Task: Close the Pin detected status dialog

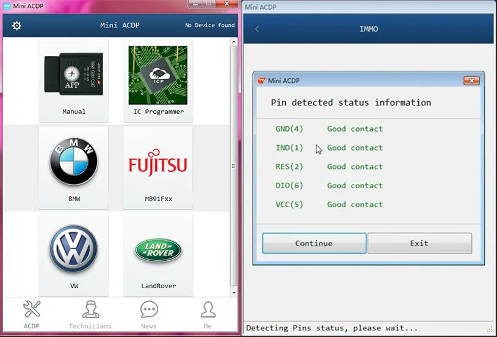Action: (471, 80)
